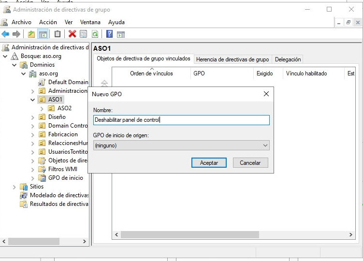The image size is (363, 261).
Task: Switch to Herencia de directivas de grupo tab
Action: [232, 59]
